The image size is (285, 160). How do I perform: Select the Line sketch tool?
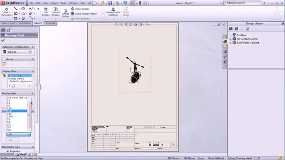(x=16, y=9)
